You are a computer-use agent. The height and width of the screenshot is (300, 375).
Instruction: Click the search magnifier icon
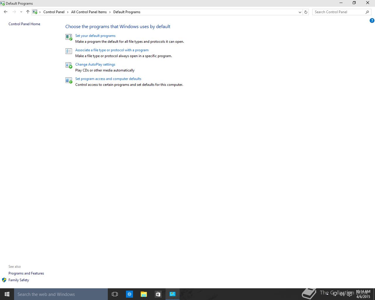coord(367,12)
